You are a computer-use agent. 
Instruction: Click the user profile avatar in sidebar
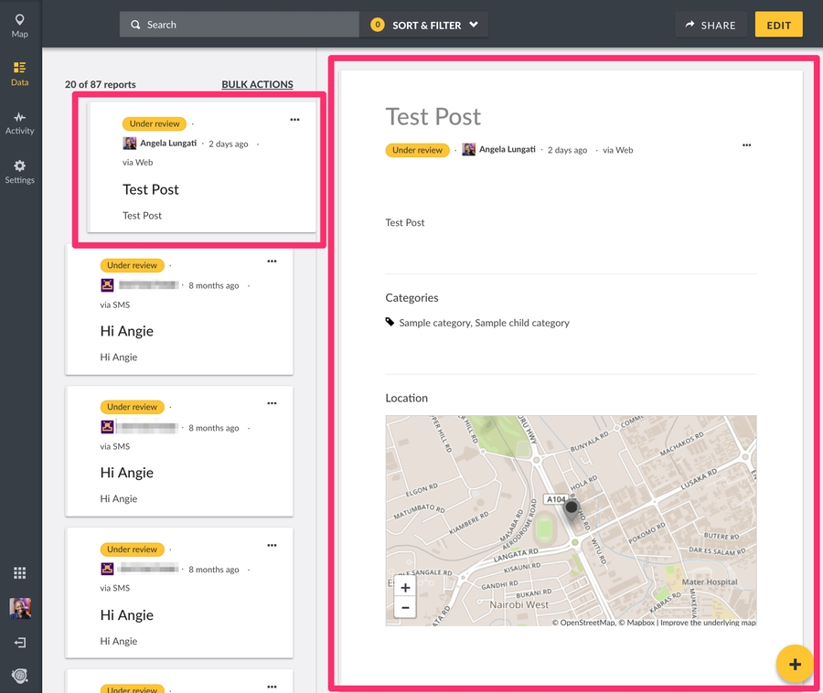point(19,608)
